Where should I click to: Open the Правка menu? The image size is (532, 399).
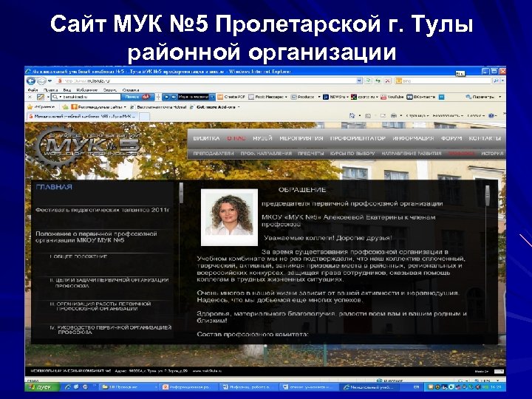point(50,90)
